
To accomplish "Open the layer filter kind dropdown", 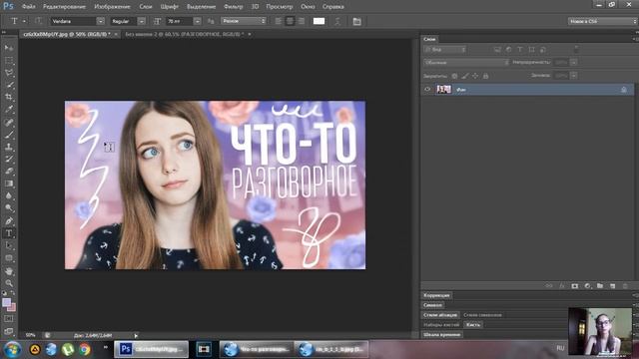I will 445,49.
